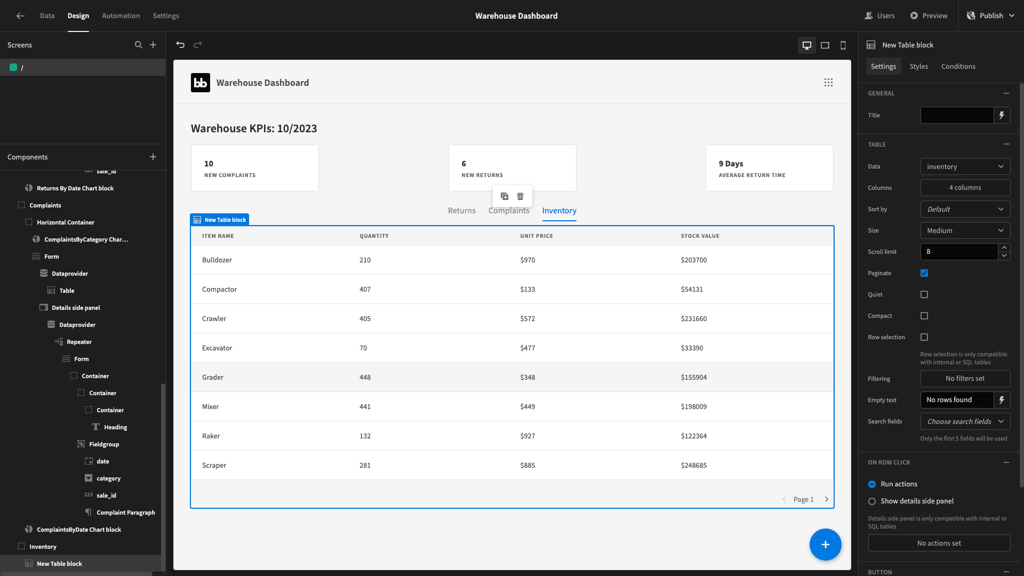Open Empty text binding lightning icon

[1002, 400]
